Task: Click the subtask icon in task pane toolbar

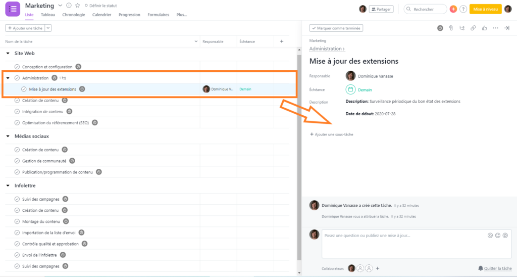Action: 462,28
